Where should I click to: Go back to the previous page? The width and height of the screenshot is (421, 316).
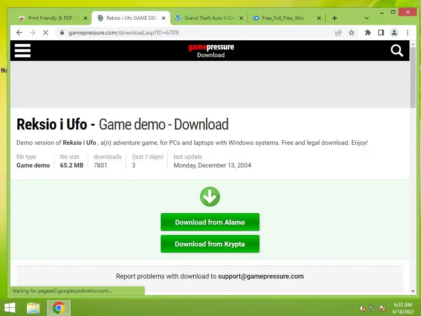click(x=19, y=33)
